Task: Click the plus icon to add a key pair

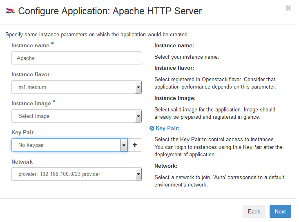Action: point(135,145)
